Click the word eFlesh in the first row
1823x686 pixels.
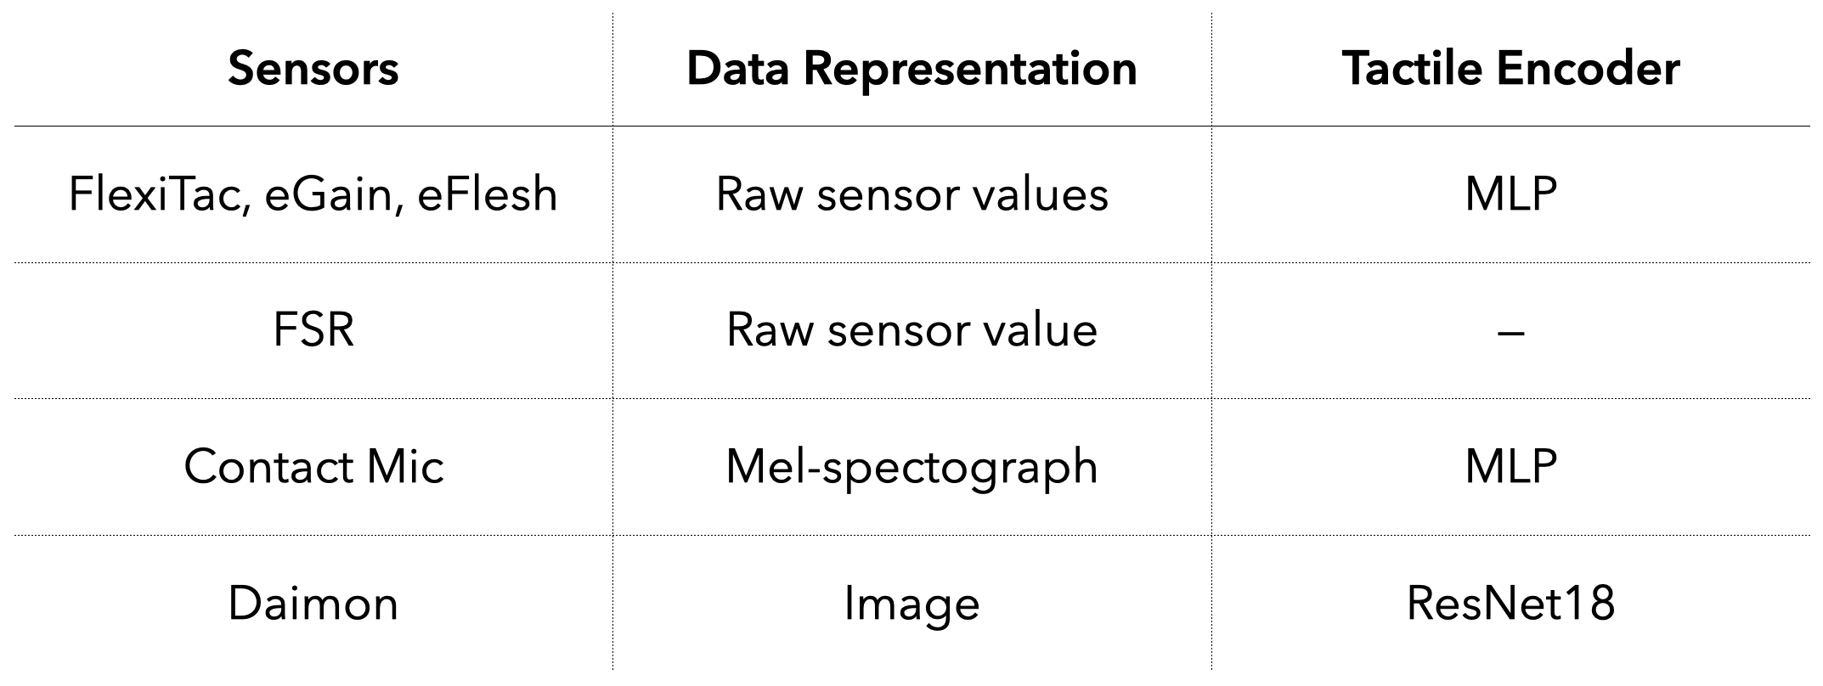pyautogui.click(x=488, y=194)
